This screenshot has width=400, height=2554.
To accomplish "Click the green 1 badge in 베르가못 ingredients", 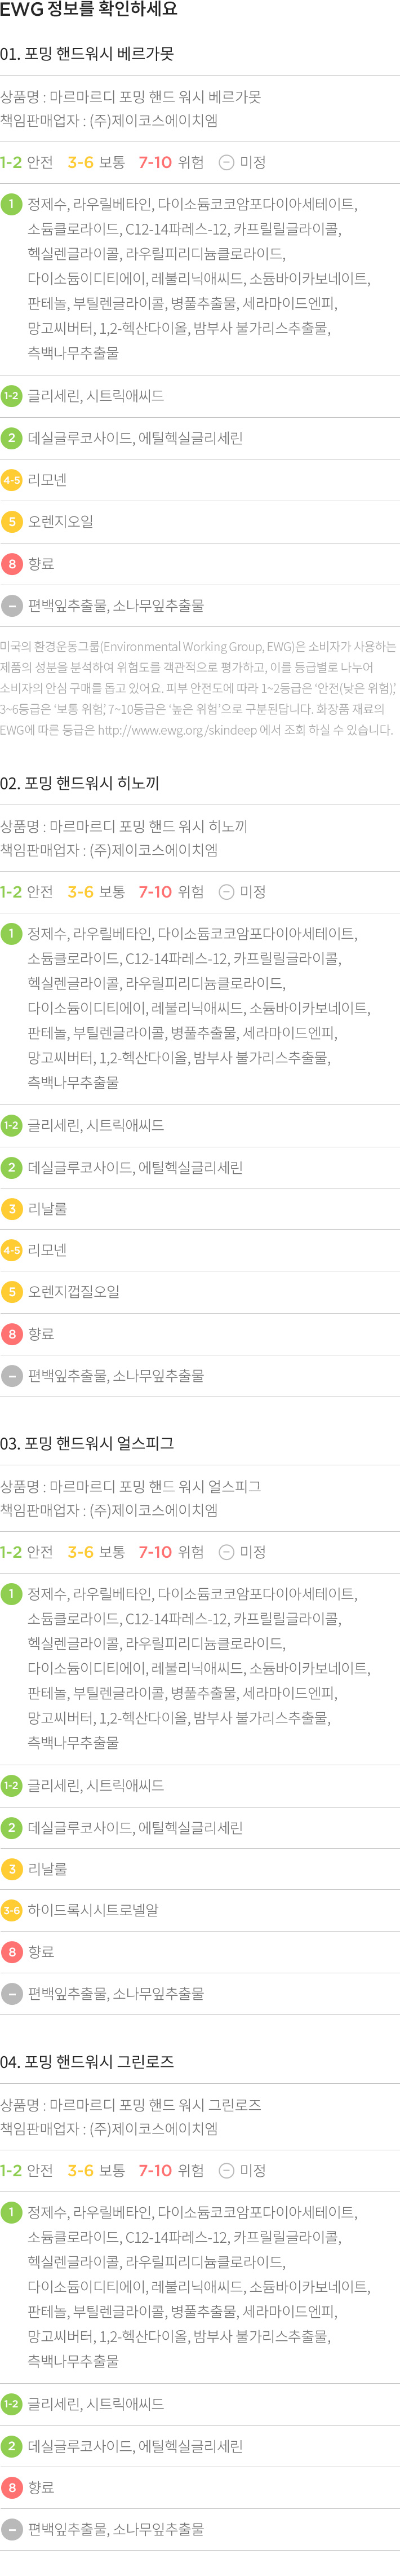I will coord(12,204).
